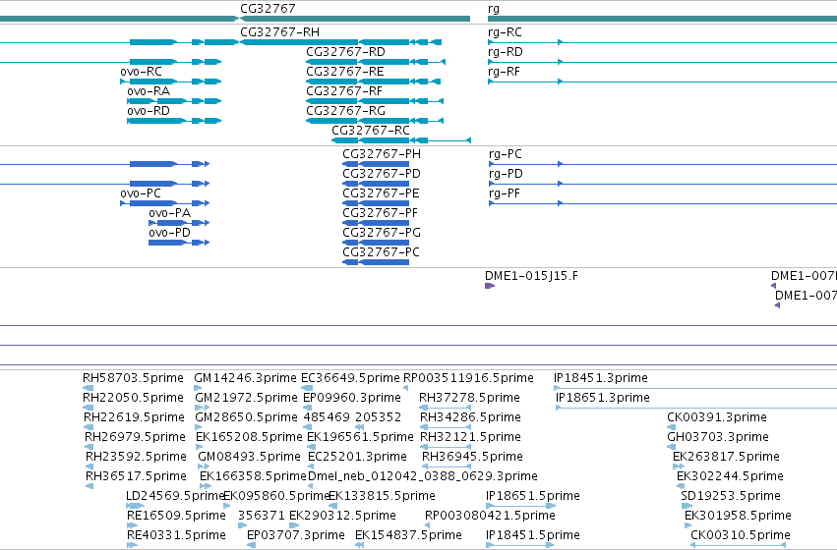837x550 pixels.
Task: Open the rg-RD transcript label
Action: point(505,52)
